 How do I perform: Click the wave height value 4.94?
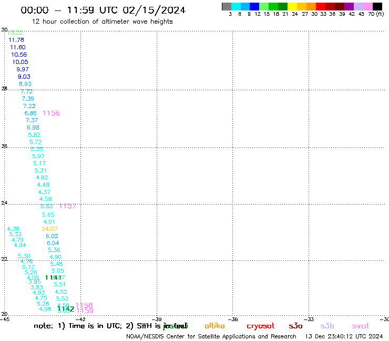pyautogui.click(x=20, y=245)
